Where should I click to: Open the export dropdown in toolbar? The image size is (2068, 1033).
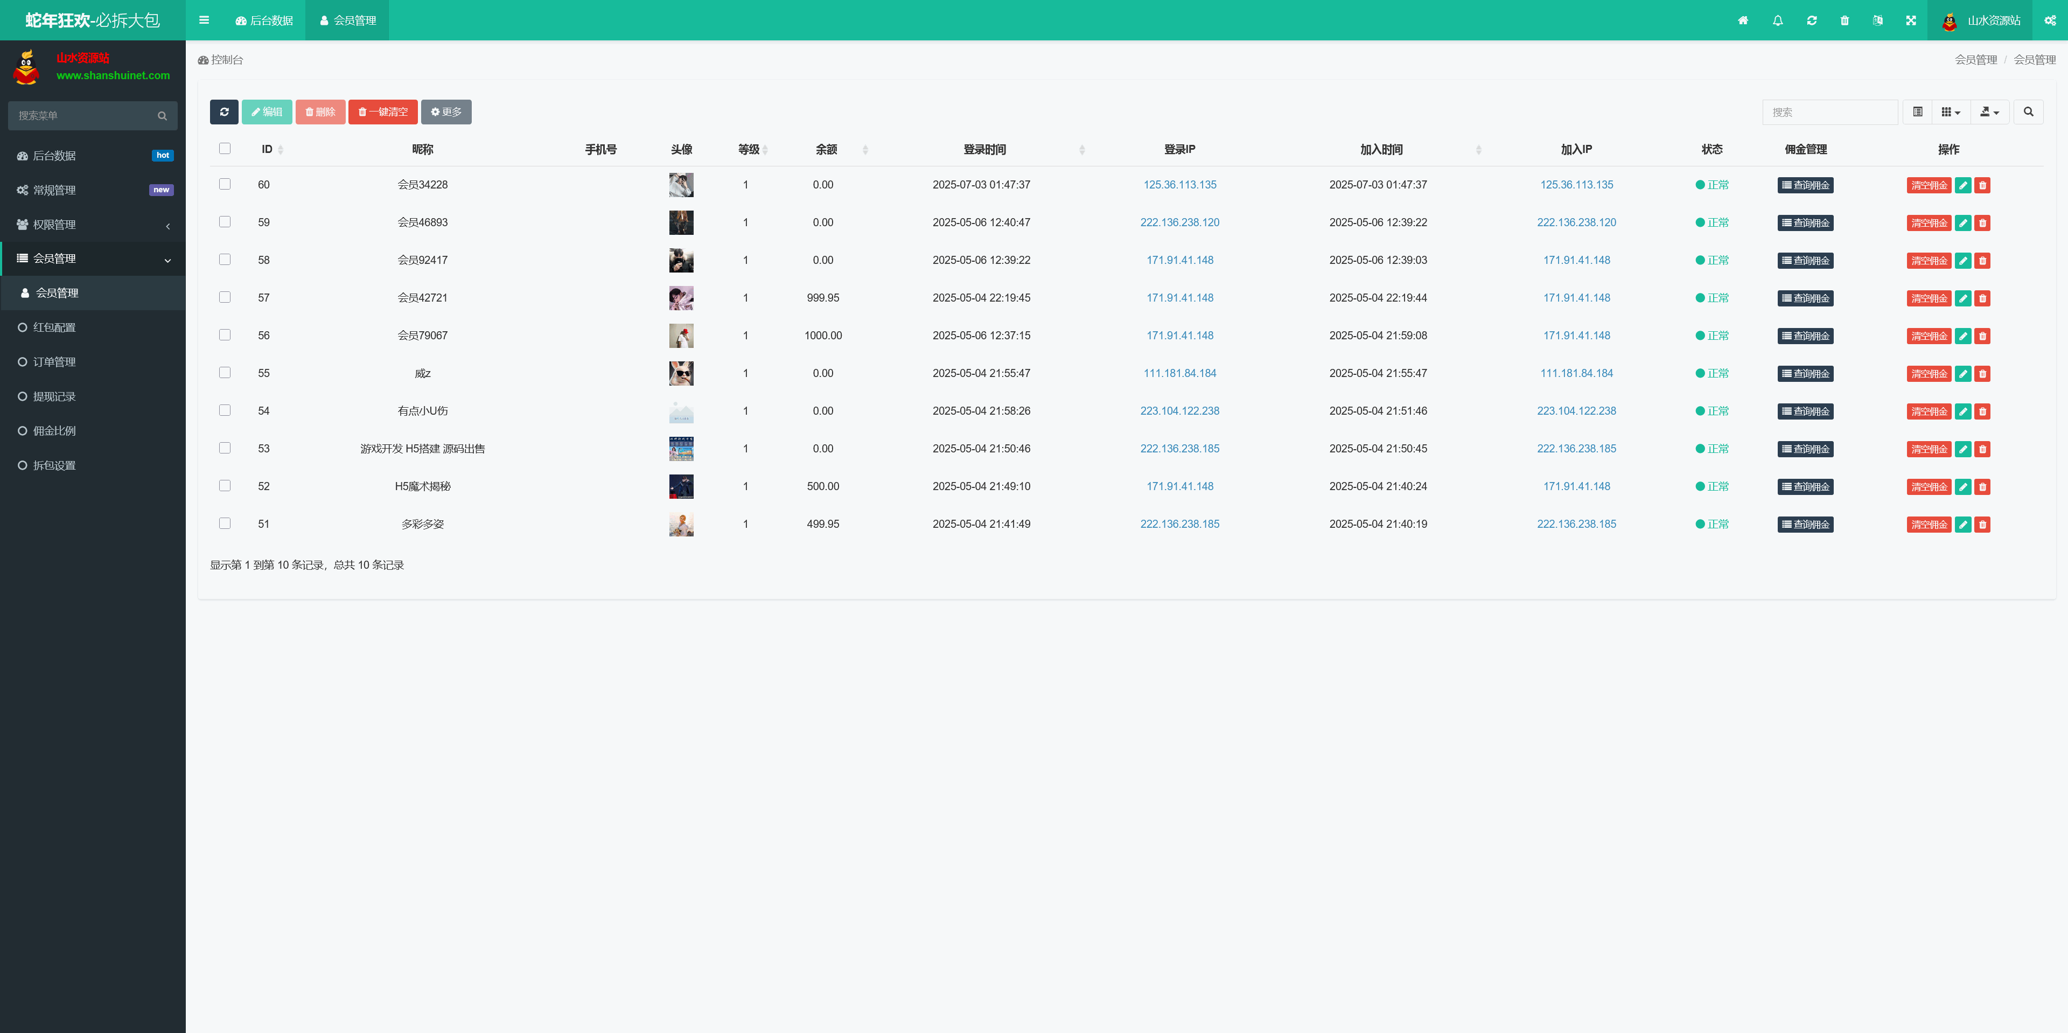click(x=1989, y=113)
